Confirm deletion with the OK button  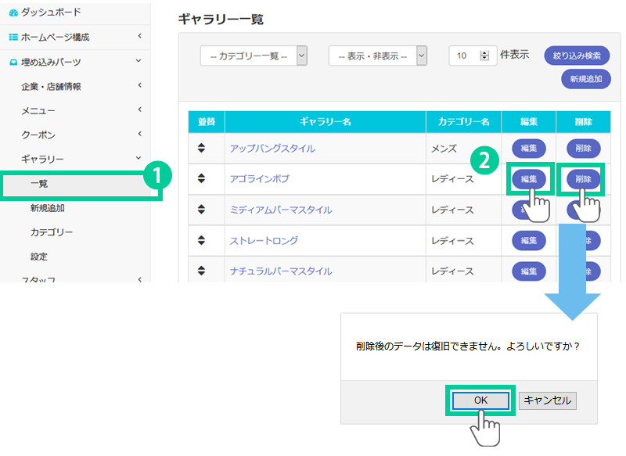pos(480,400)
